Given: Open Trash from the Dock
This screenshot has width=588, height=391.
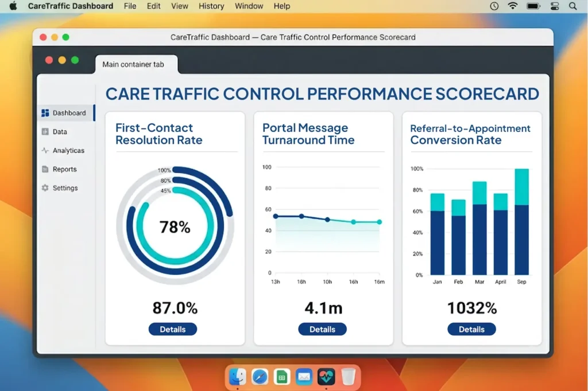Looking at the screenshot, I should (x=349, y=377).
